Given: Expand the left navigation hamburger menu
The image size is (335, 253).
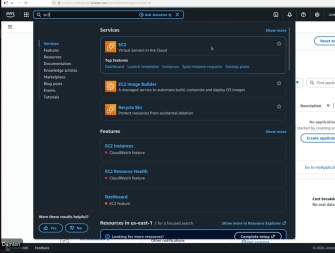Looking at the screenshot, I should (x=9, y=26).
